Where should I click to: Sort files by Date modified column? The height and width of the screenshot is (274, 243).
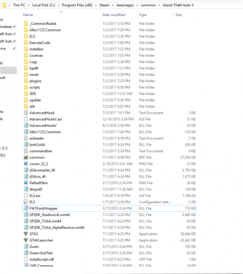114,15
